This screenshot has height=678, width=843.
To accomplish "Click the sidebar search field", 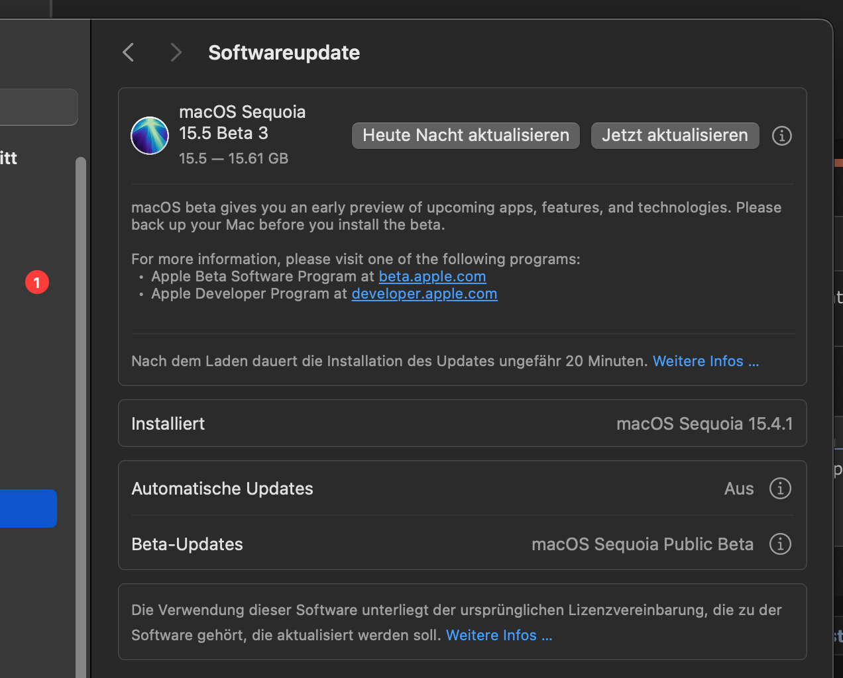I will pyautogui.click(x=38, y=107).
